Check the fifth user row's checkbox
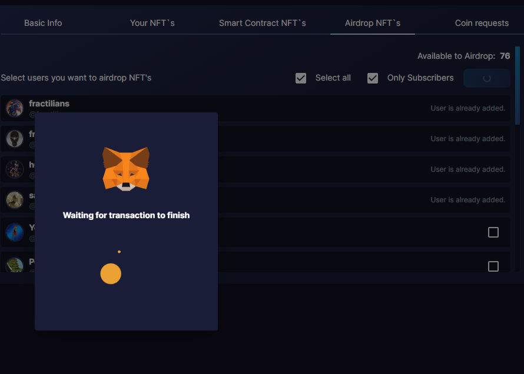The width and height of the screenshot is (524, 374). tap(493, 232)
